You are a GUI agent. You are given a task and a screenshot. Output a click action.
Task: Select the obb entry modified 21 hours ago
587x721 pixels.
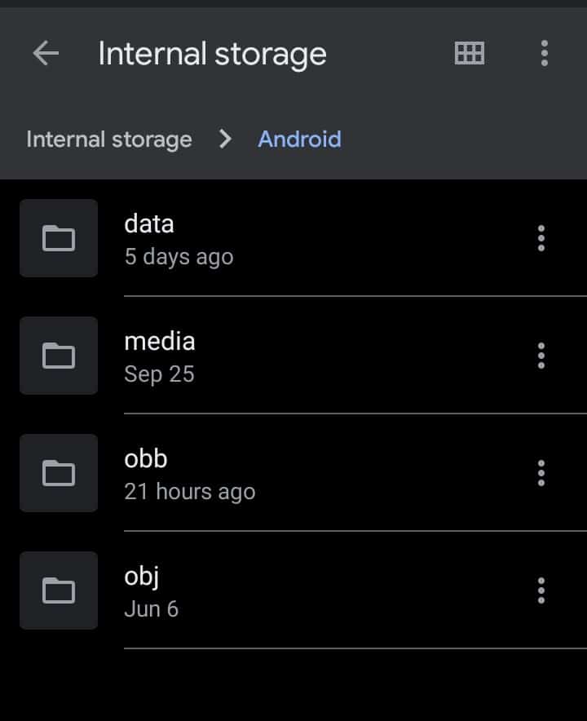pyautogui.click(x=303, y=473)
